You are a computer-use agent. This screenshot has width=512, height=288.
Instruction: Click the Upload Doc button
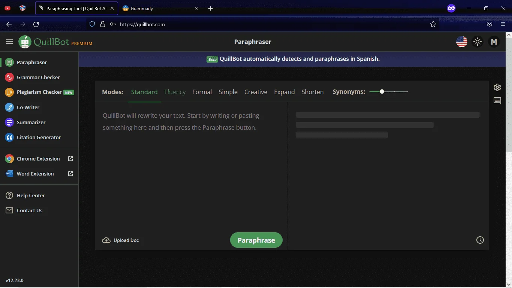coord(120,240)
